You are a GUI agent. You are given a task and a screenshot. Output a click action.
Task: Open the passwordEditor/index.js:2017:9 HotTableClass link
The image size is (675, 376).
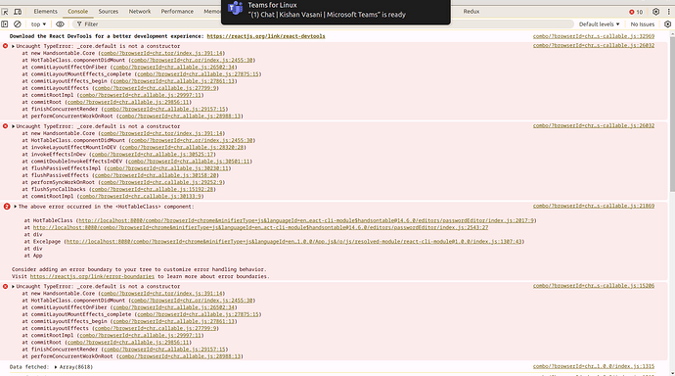pyautogui.click(x=306, y=220)
